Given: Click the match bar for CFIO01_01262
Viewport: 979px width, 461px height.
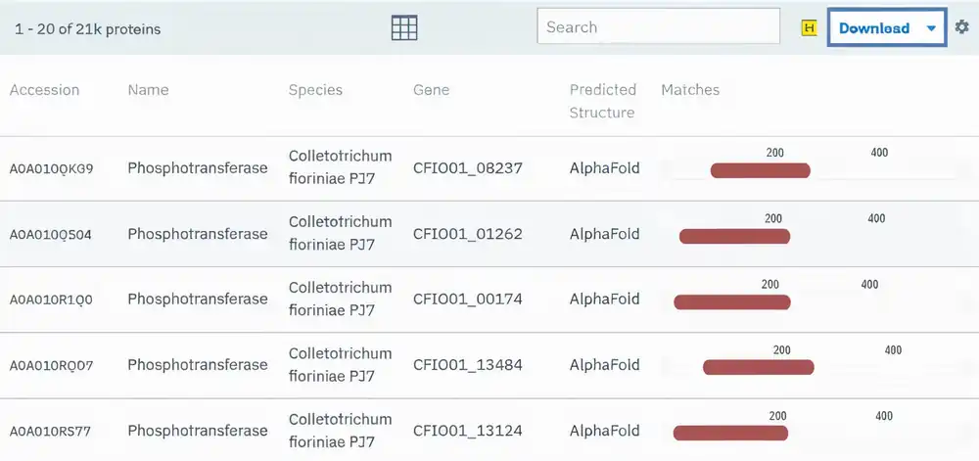Looking at the screenshot, I should point(734,236).
